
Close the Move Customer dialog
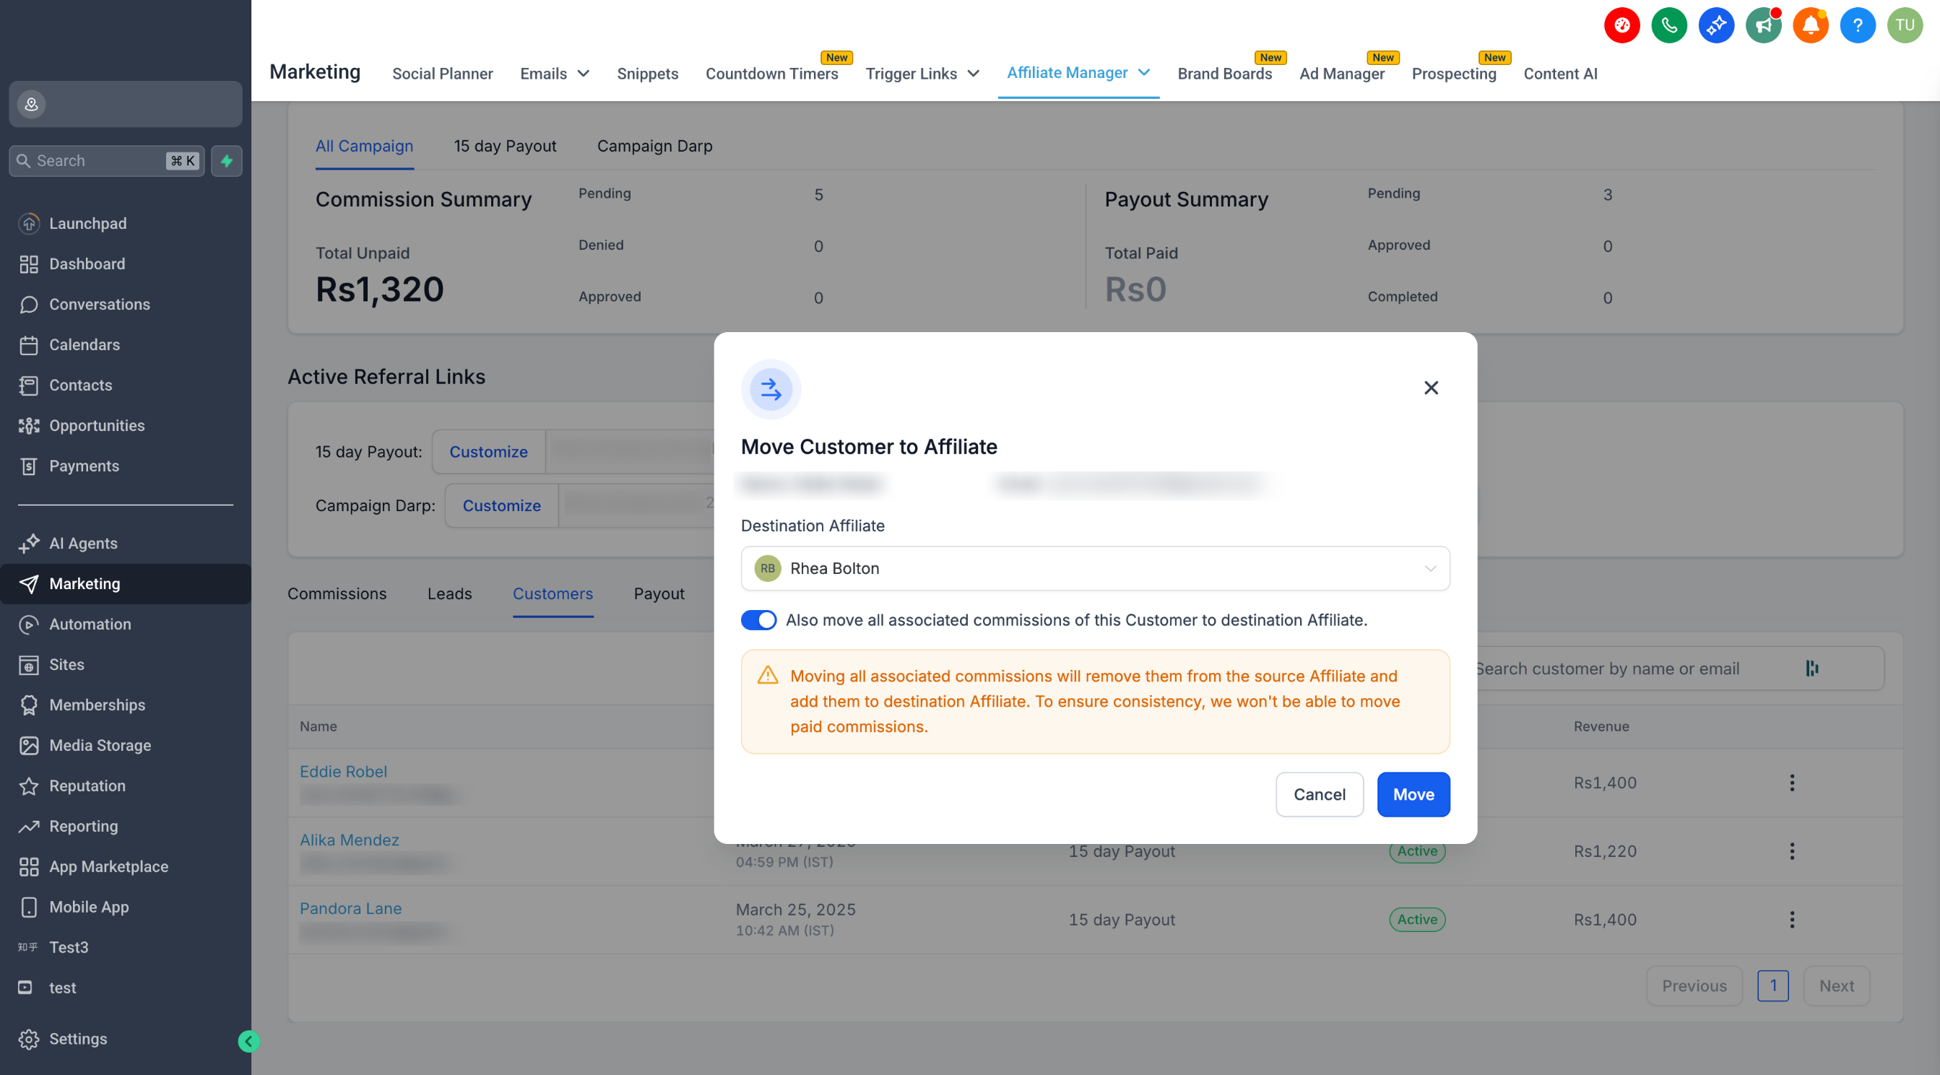pyautogui.click(x=1431, y=388)
